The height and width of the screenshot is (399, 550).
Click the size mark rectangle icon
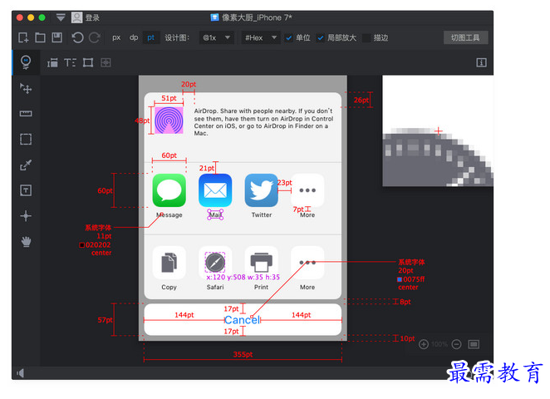tap(88, 63)
